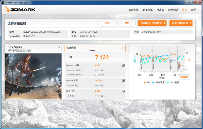Click the Fire Strike version number 1.1
This screenshot has width=203, height=129.
tap(59, 47)
